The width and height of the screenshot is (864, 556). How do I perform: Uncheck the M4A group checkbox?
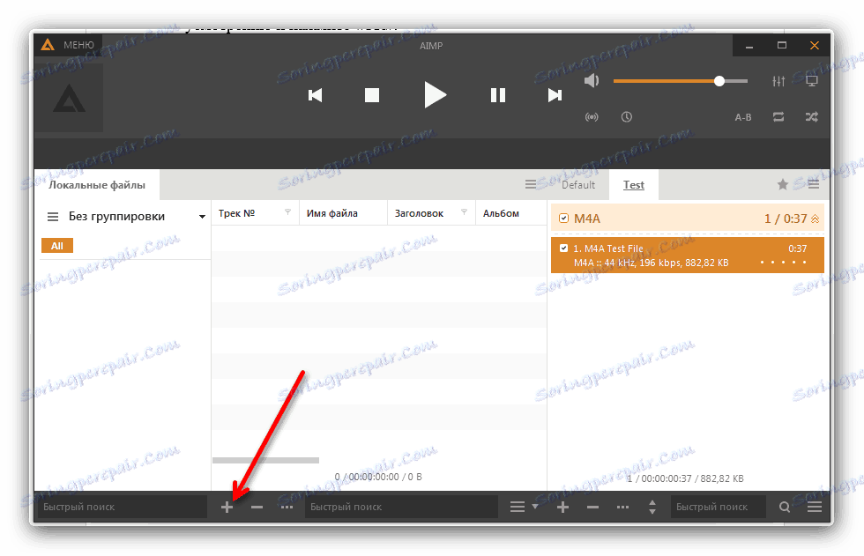click(x=563, y=219)
